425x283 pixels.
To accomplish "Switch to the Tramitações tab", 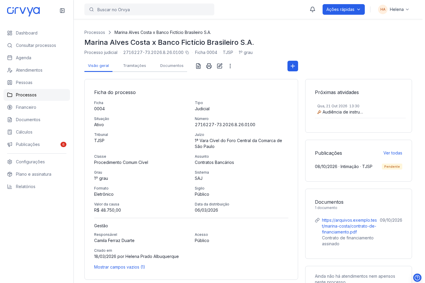I will click(135, 66).
